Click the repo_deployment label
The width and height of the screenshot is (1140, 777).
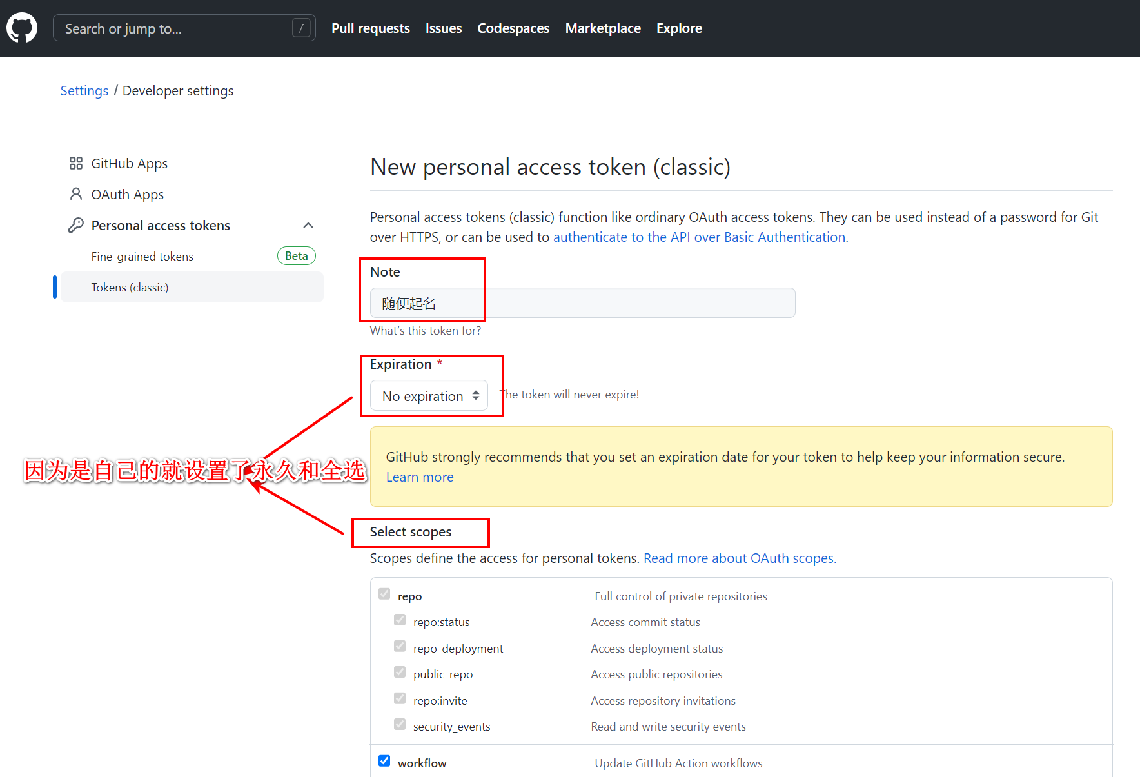coord(458,649)
